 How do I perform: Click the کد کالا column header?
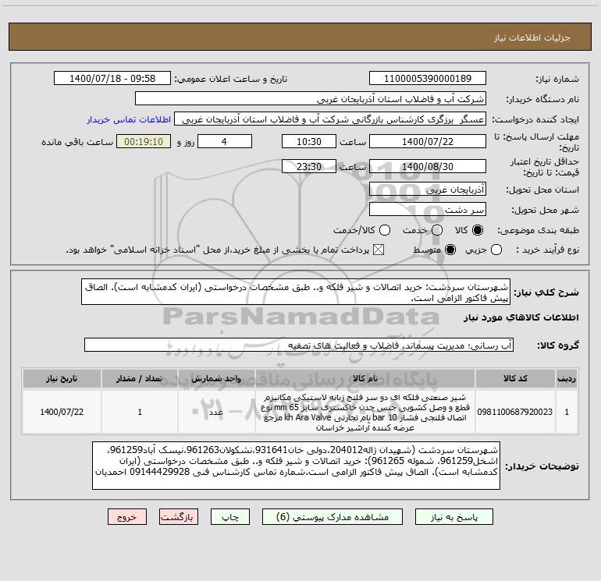[x=515, y=379]
